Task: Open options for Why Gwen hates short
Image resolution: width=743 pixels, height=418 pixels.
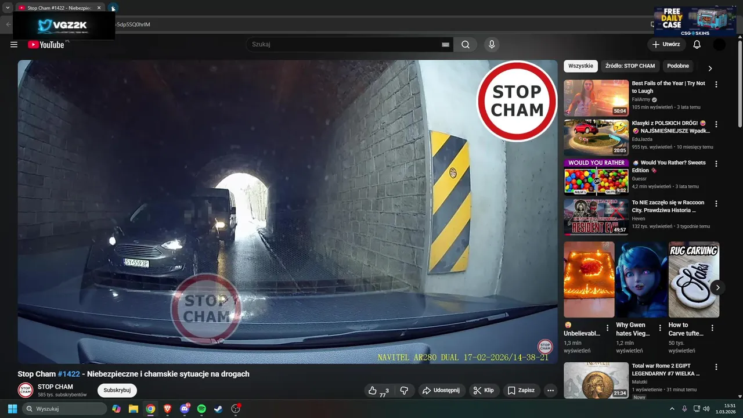Action: coord(660,328)
